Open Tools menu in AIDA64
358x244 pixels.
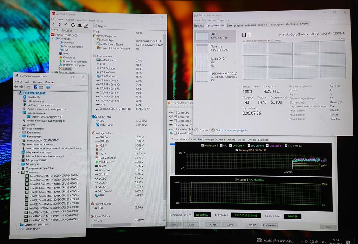92,20
